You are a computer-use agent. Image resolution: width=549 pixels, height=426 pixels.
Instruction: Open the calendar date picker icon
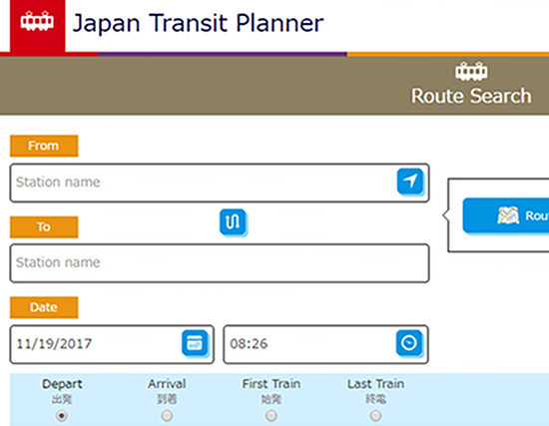point(195,343)
